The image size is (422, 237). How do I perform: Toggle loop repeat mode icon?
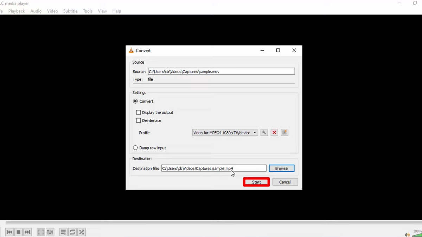[x=72, y=232]
